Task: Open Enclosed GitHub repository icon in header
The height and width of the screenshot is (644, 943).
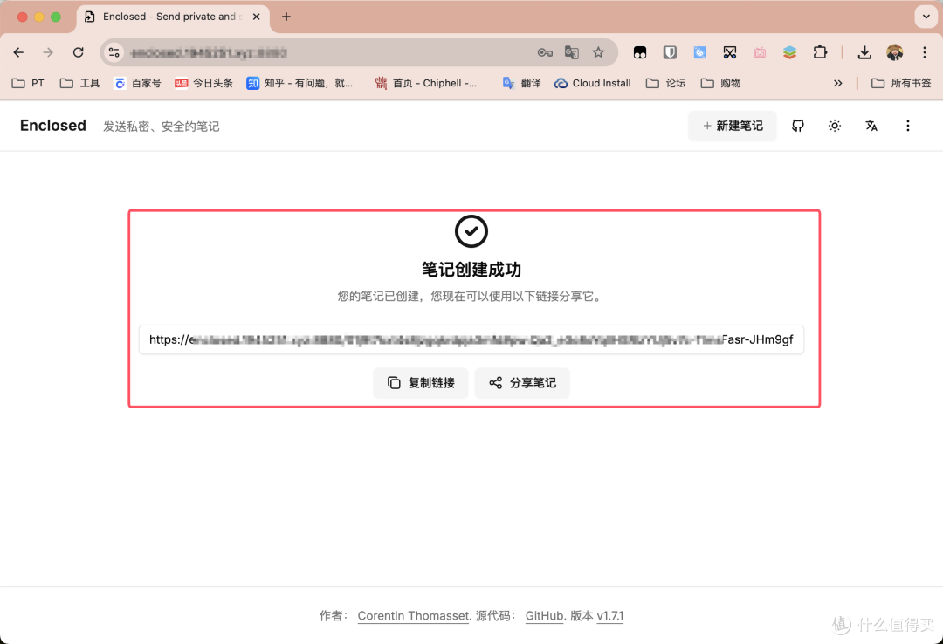Action: pyautogui.click(x=798, y=126)
